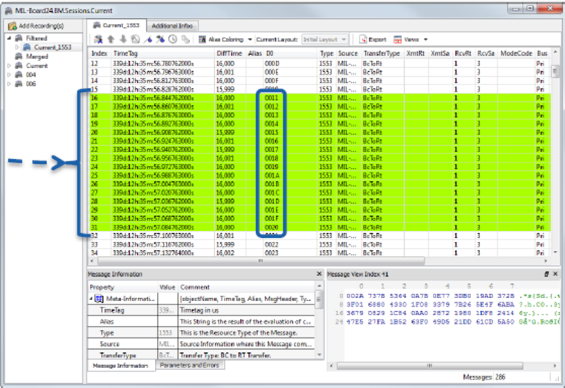Click the message table vertical scrollbar thumb
The height and width of the screenshot is (388, 565).
tap(555, 71)
